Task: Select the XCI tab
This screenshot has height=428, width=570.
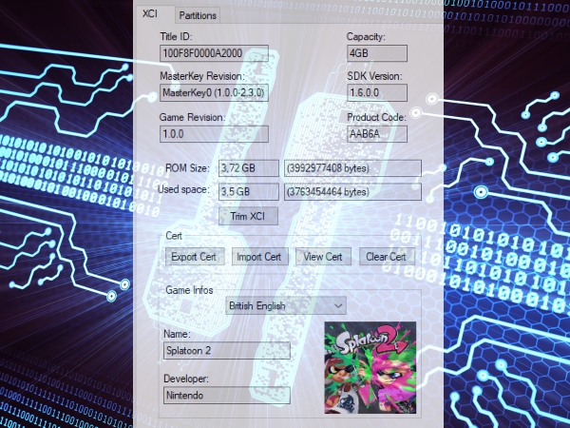Action: [x=150, y=14]
